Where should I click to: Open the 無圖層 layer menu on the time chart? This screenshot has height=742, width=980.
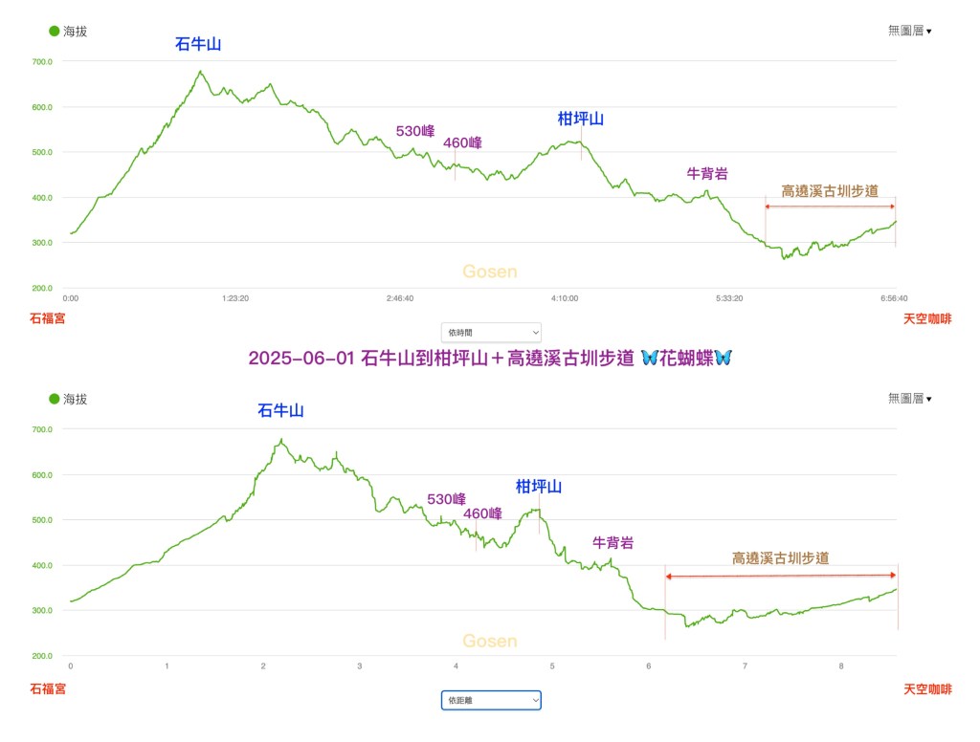(909, 31)
